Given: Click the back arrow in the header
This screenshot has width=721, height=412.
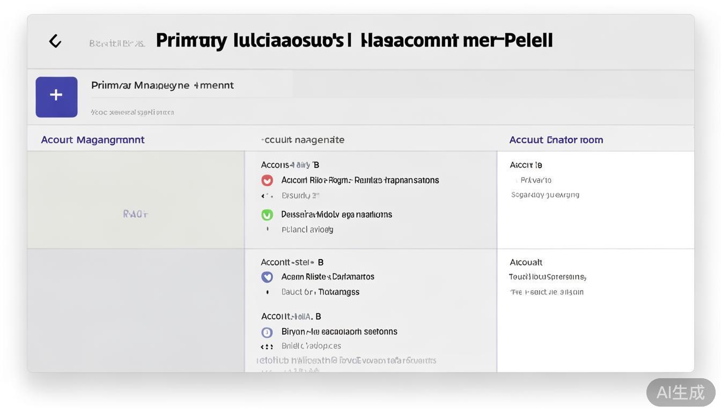Looking at the screenshot, I should coord(55,41).
